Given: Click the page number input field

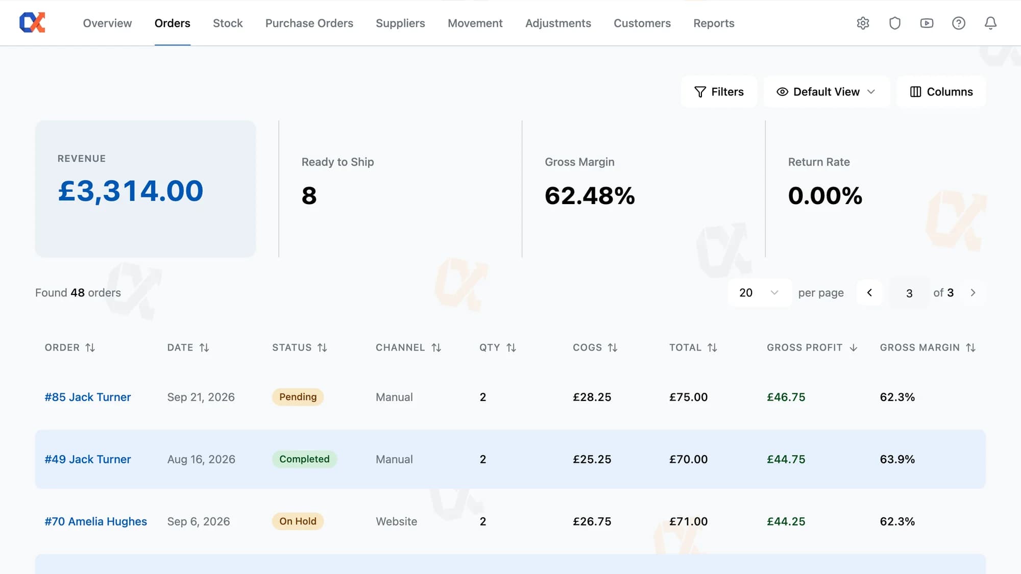Looking at the screenshot, I should point(909,293).
